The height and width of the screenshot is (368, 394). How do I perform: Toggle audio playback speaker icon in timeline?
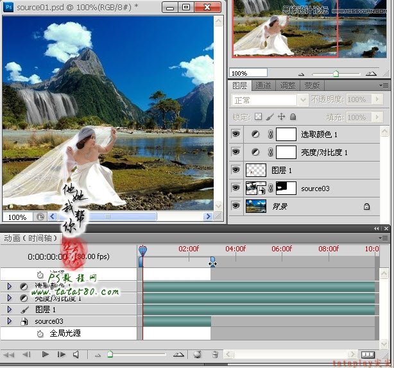(x=76, y=354)
